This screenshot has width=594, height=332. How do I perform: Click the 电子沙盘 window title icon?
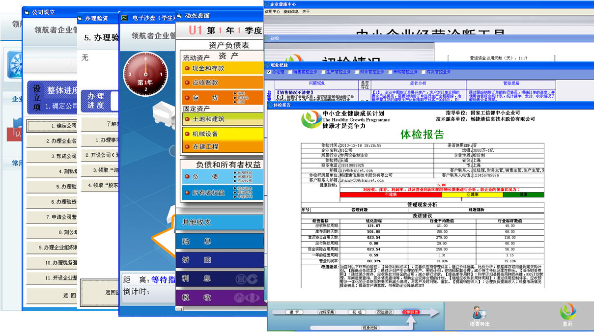(125, 18)
